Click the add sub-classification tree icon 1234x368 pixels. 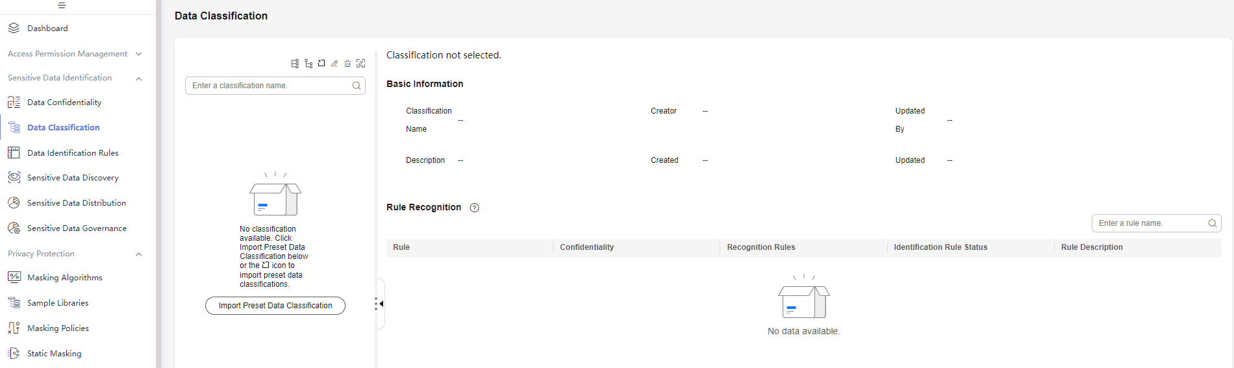point(308,64)
